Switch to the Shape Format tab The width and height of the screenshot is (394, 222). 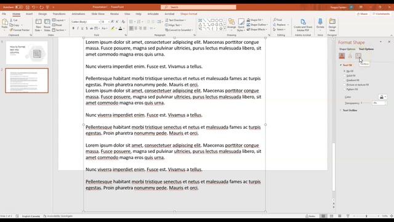tap(189, 14)
